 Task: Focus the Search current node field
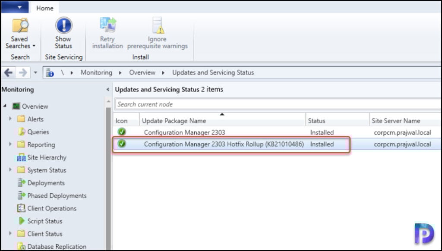pos(278,104)
